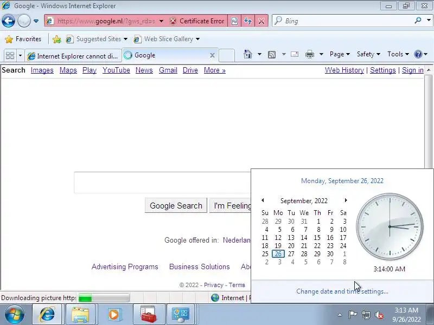Click the Quick Tabs grid icon
This screenshot has width=434, height=325.
10,56
